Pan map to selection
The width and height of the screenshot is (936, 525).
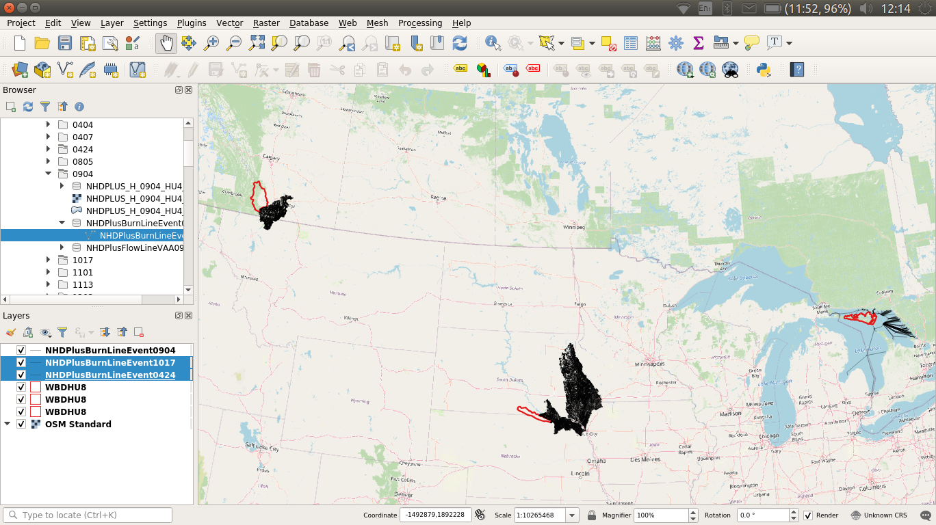pyautogui.click(x=189, y=43)
